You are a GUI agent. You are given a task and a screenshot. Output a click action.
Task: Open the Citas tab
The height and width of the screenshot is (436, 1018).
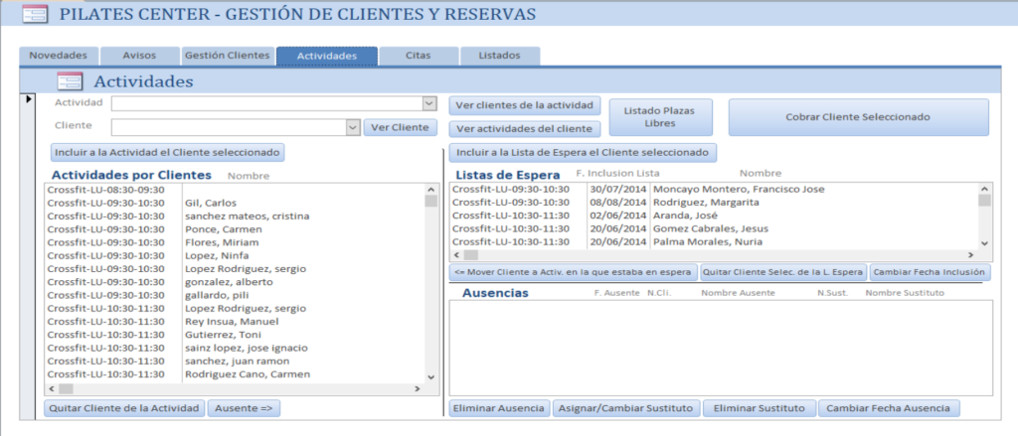coord(418,56)
